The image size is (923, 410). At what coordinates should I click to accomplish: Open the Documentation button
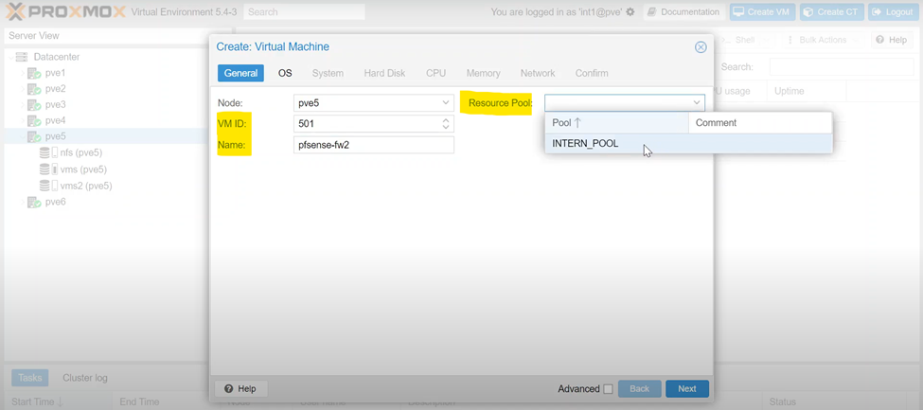tap(684, 11)
